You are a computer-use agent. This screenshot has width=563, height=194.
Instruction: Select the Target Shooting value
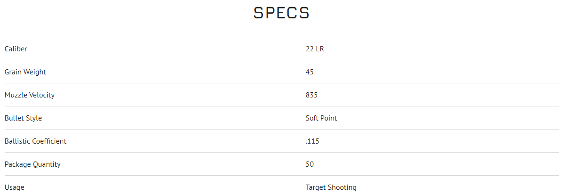(331, 187)
